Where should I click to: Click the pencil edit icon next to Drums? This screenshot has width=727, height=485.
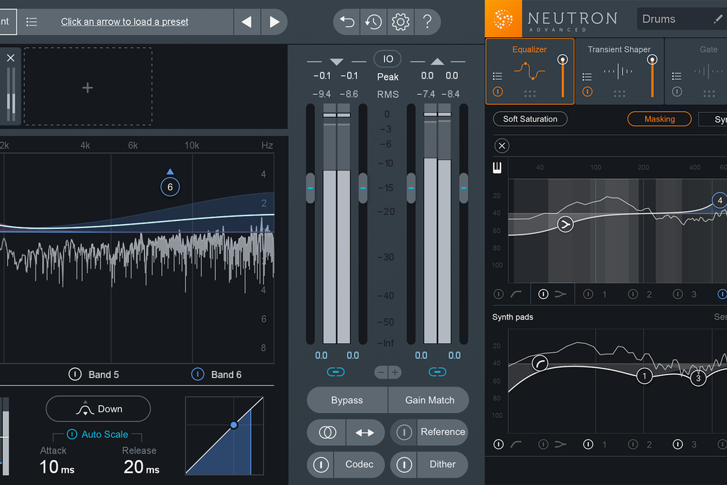tap(718, 19)
